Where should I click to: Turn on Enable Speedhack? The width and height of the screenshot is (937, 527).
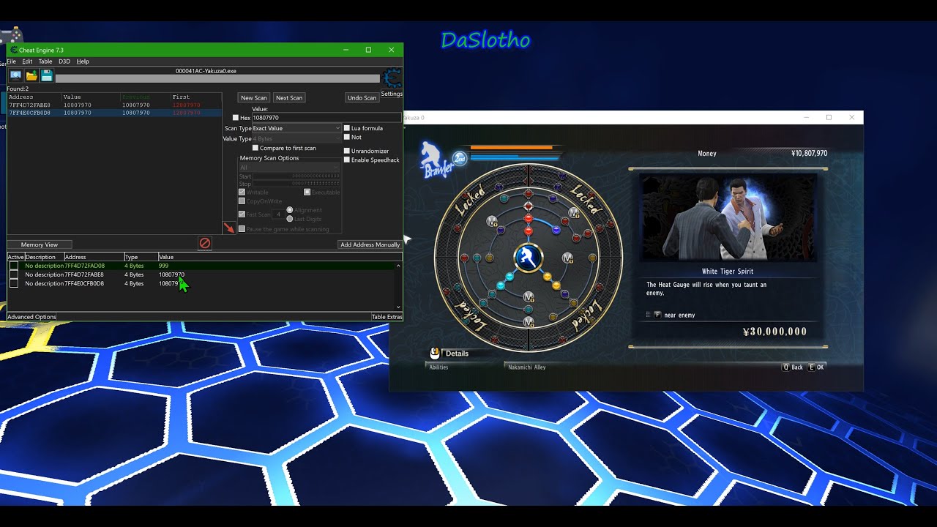click(x=347, y=160)
